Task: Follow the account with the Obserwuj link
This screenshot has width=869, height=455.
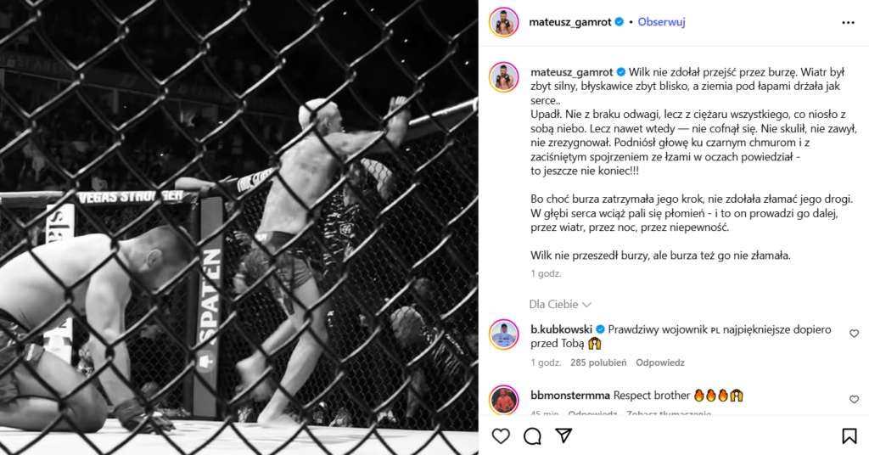Action: pos(661,22)
